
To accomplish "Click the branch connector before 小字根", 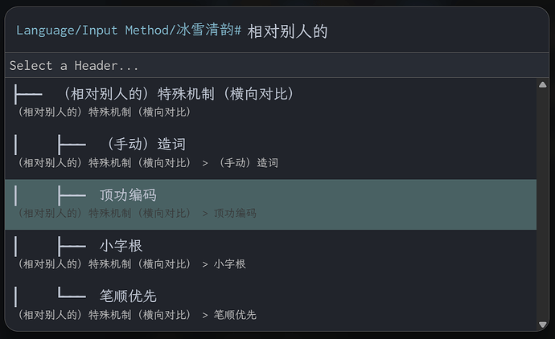I will click(72, 246).
